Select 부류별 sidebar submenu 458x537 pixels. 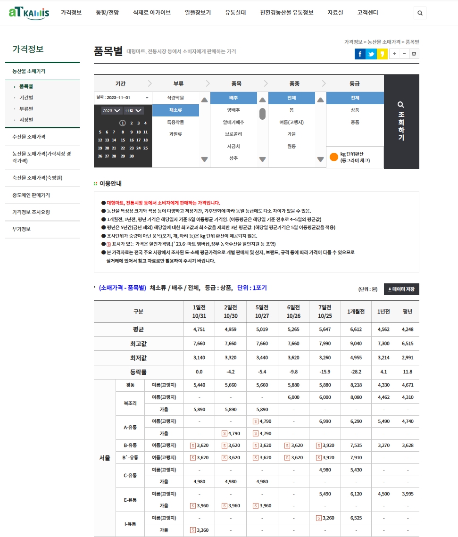[x=26, y=109]
